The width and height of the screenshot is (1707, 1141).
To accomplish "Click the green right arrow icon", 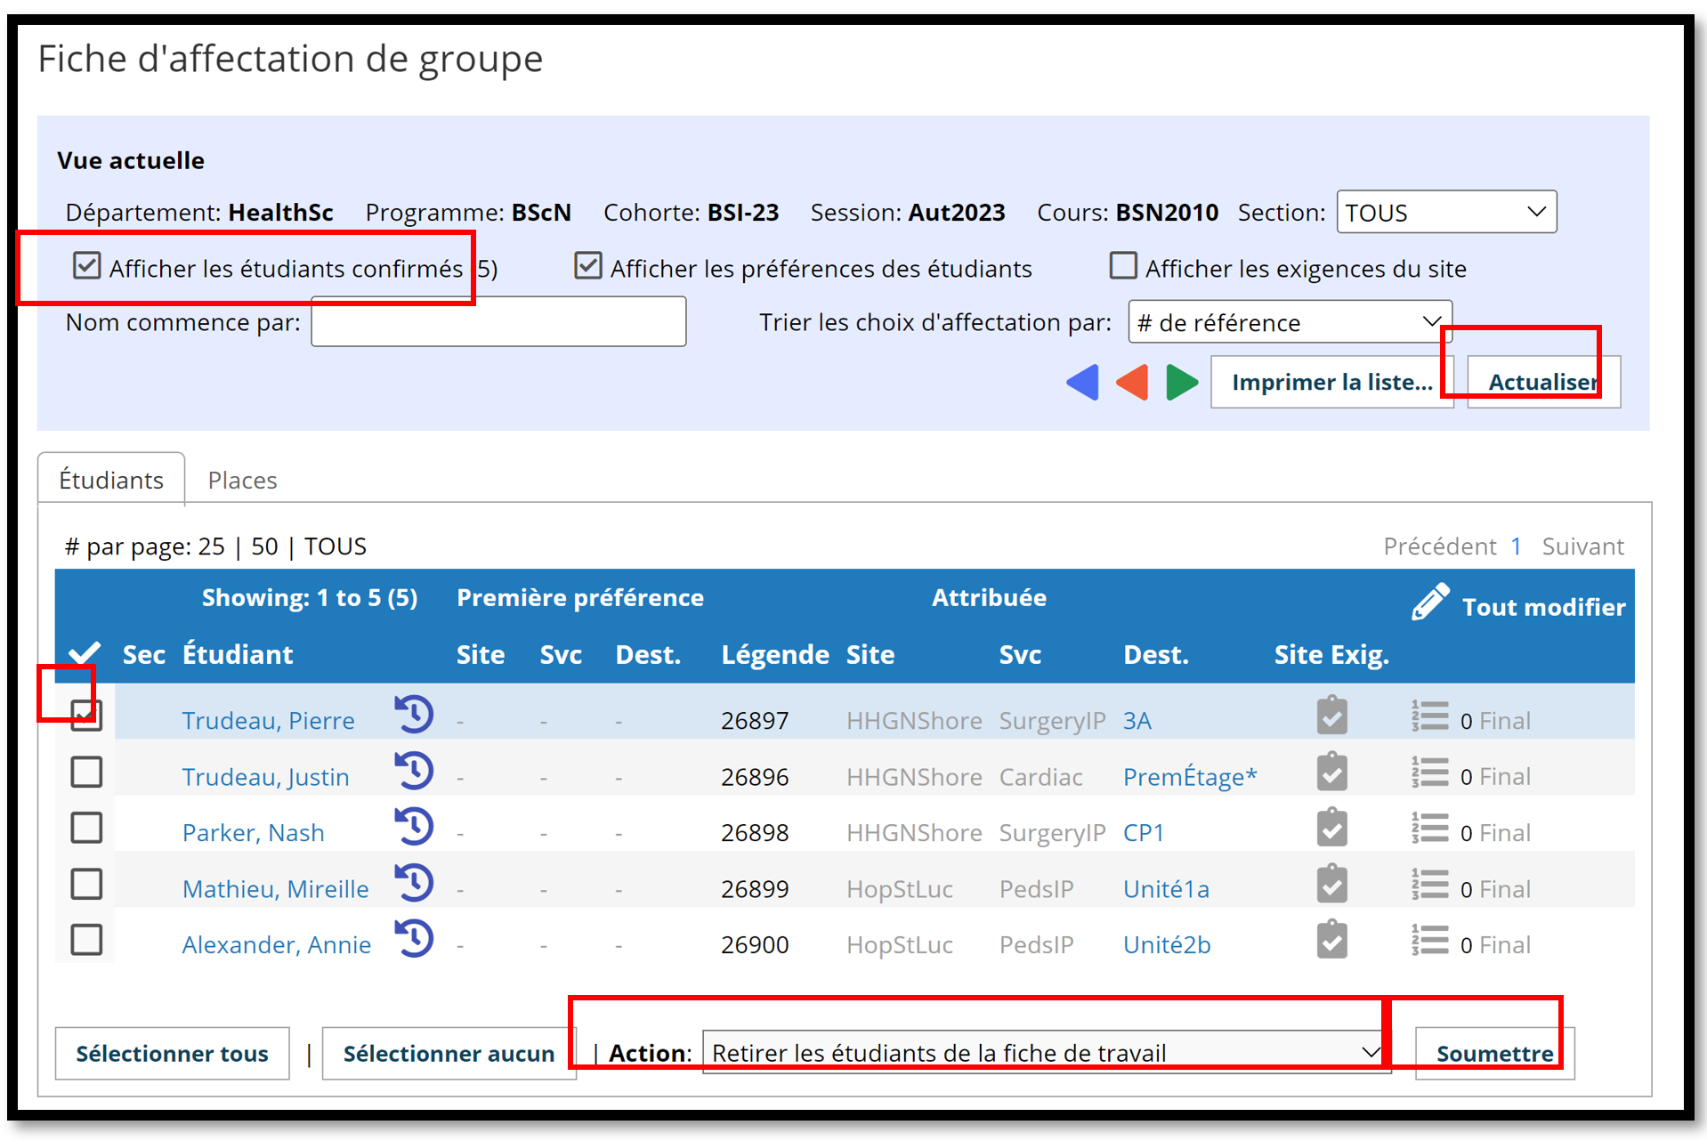I will click(1182, 383).
